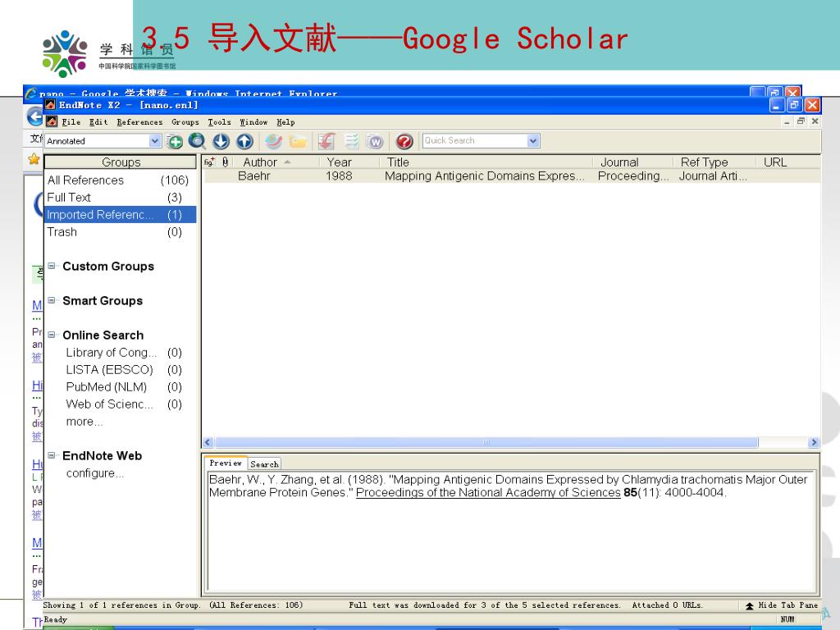Viewport: 840px width, 630px height.
Task: Click the Export up-arrow toolbar icon
Action: click(x=244, y=141)
